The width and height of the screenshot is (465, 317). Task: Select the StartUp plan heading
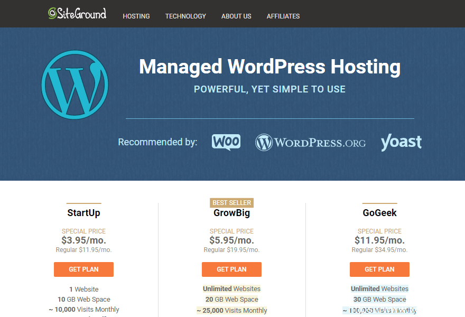(83, 213)
